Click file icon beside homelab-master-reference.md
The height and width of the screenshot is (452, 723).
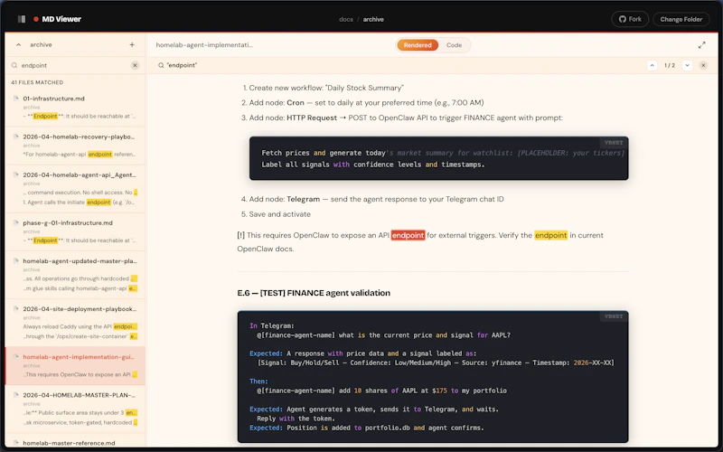pos(16,442)
